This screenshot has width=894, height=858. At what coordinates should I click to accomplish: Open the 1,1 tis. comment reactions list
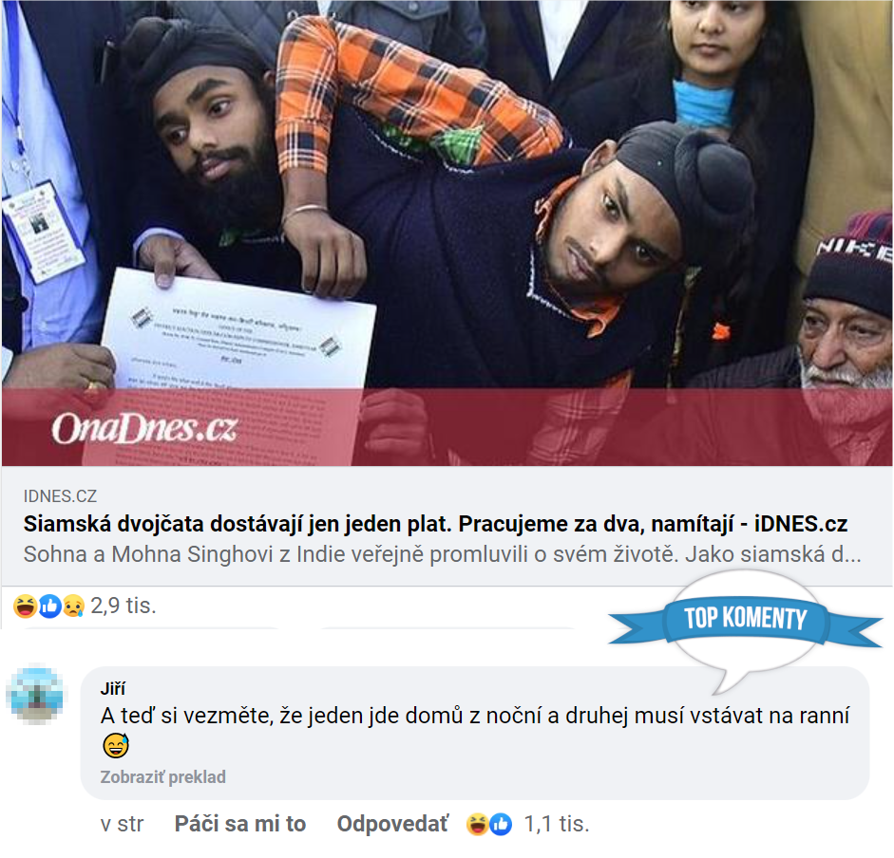557,824
